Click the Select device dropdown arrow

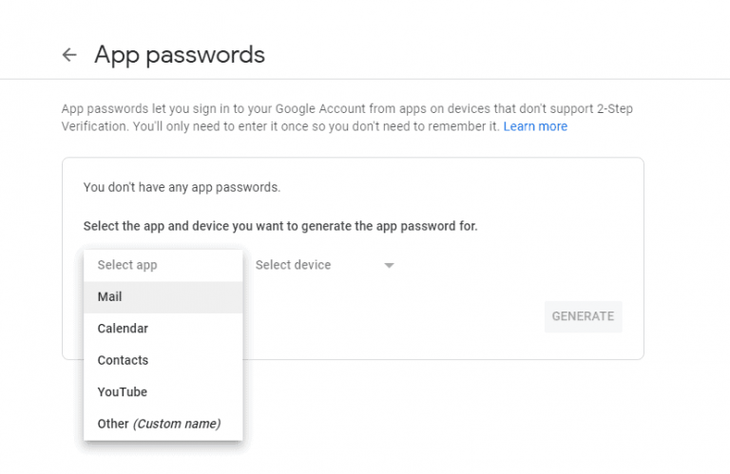pyautogui.click(x=389, y=266)
